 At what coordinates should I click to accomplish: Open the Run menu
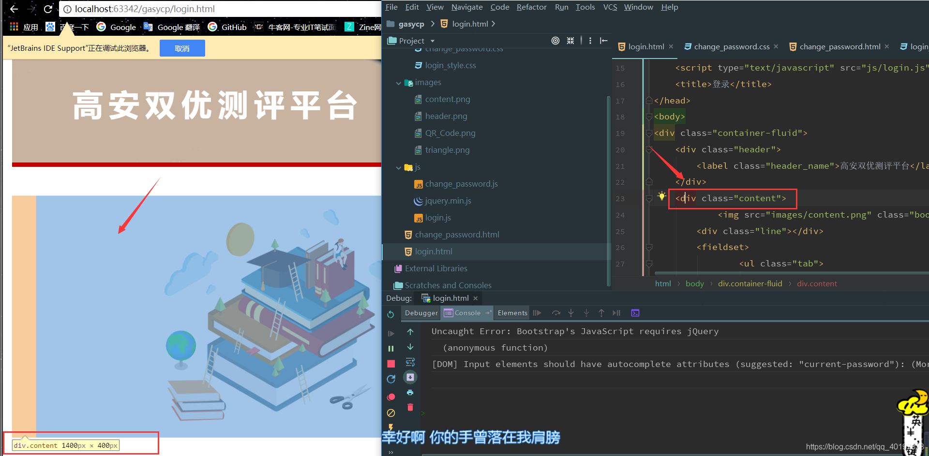(561, 7)
